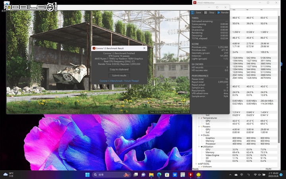Click Submit results button
The image size is (286, 179).
click(119, 76)
